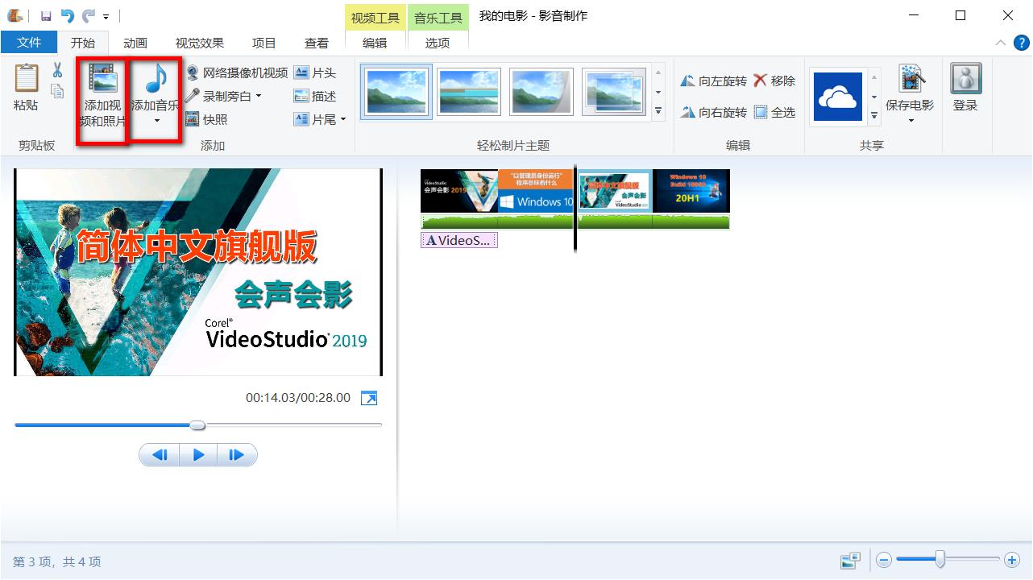Click the OneDrive icon in 共享 group
The width and height of the screenshot is (1033, 580).
click(838, 96)
